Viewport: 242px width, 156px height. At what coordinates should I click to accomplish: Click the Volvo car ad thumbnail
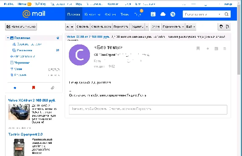[19, 112]
